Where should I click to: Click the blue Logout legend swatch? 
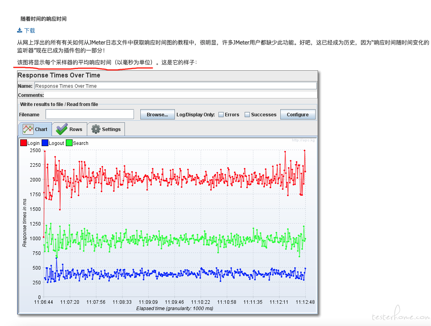tap(45, 143)
